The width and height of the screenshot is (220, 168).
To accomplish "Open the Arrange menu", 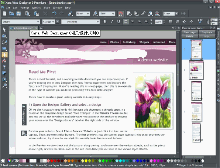I will 25,8.
